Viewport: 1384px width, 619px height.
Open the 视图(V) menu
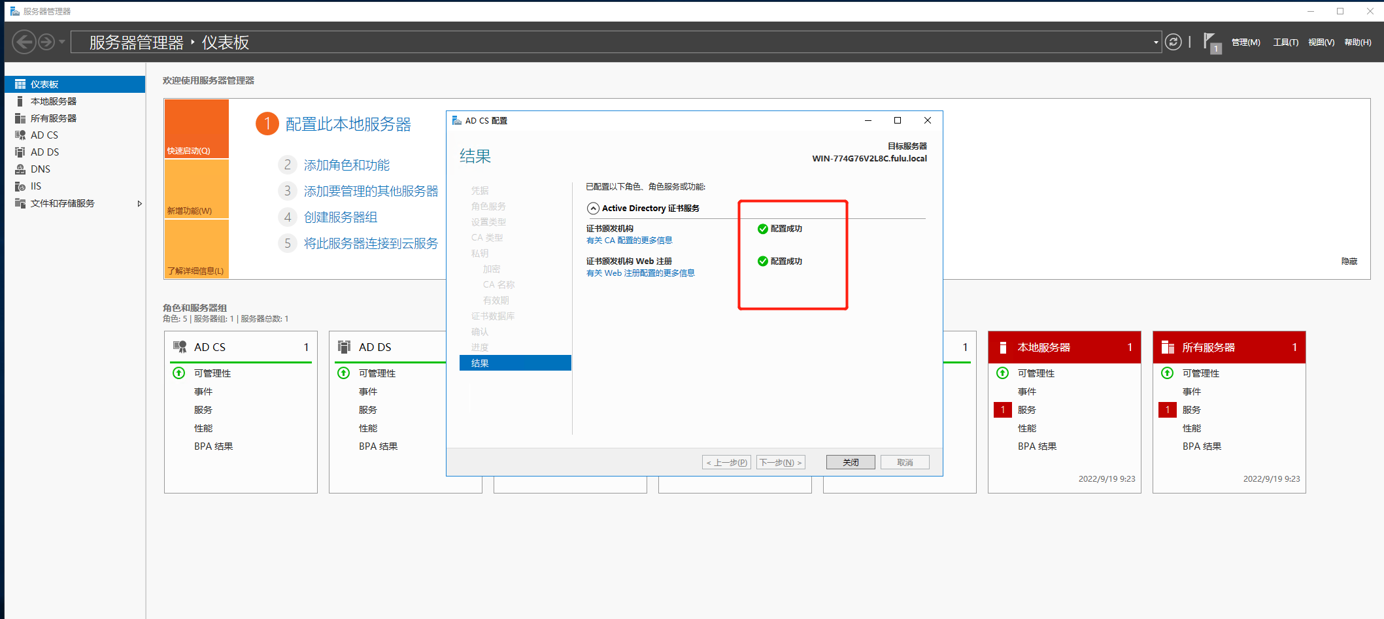[x=1321, y=42]
